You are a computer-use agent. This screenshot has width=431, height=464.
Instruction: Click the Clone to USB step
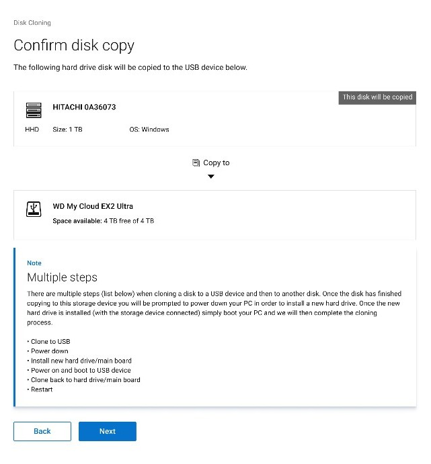[50, 342]
